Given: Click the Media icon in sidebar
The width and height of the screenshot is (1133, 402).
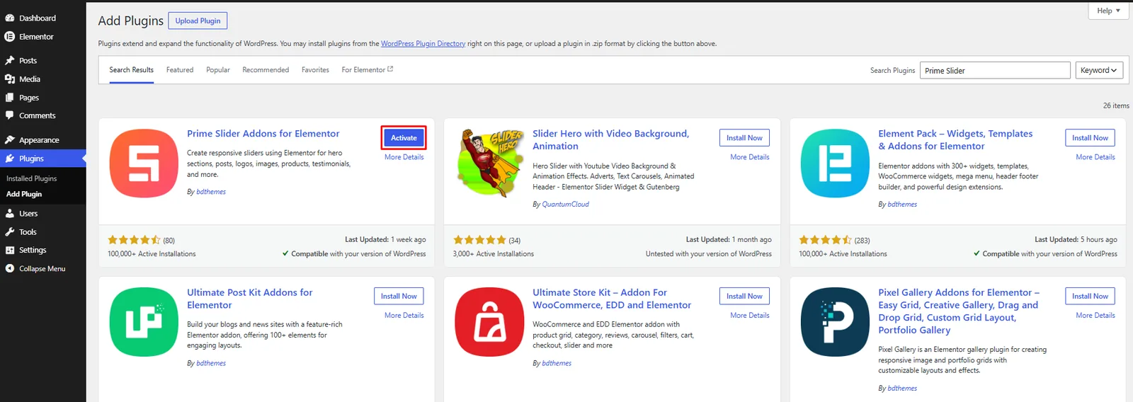Looking at the screenshot, I should click(x=10, y=79).
